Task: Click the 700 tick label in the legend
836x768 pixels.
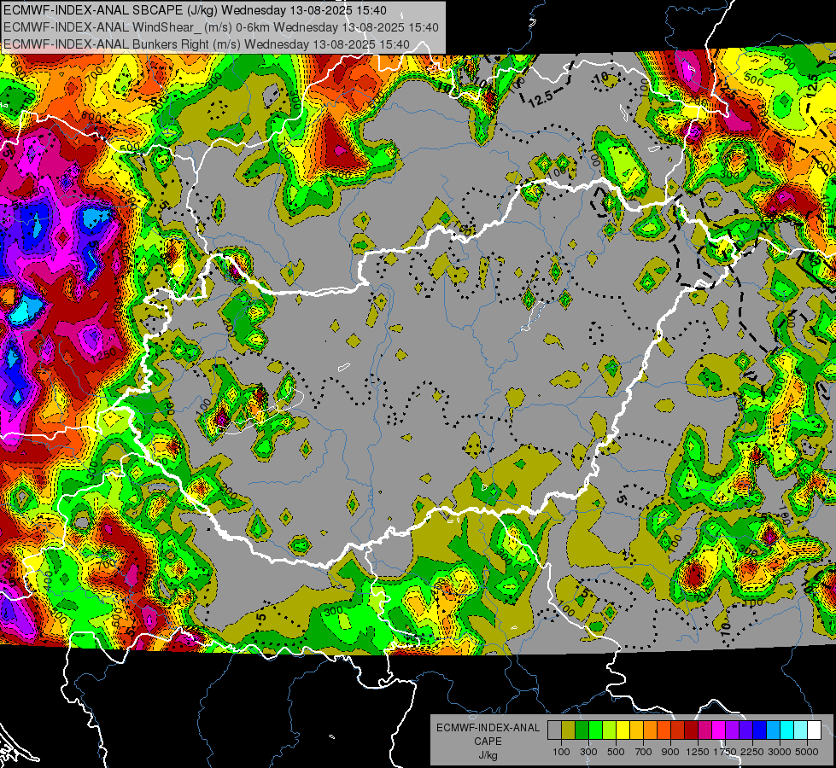Action: tap(644, 752)
